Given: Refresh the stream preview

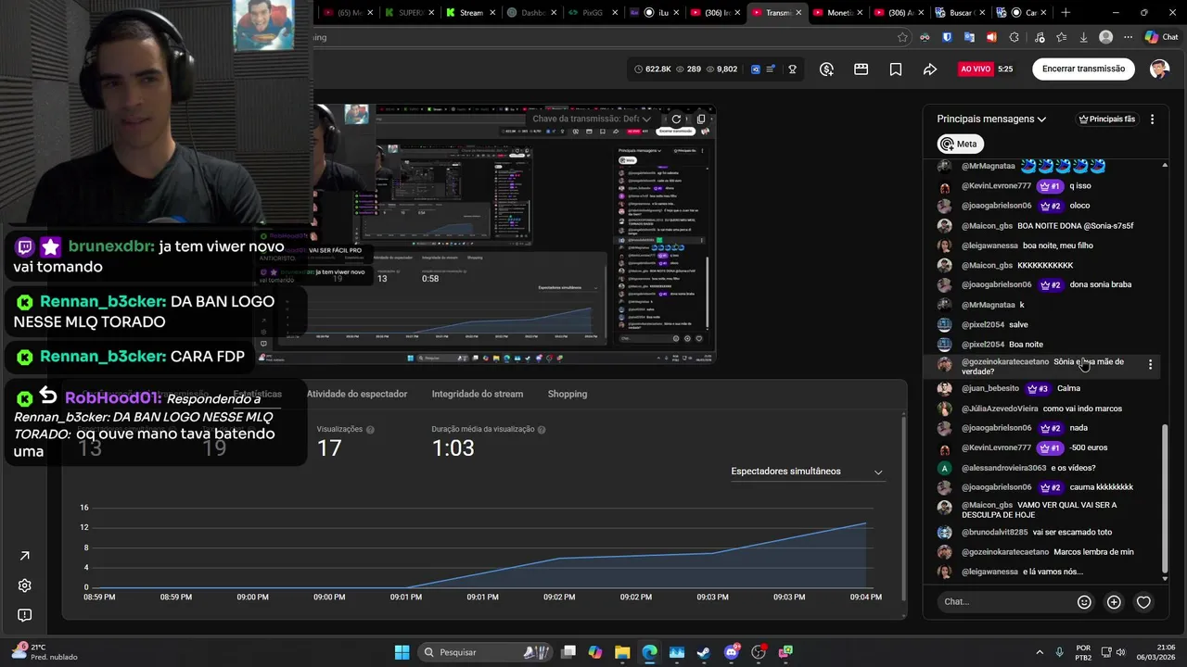Looking at the screenshot, I should 676,119.
